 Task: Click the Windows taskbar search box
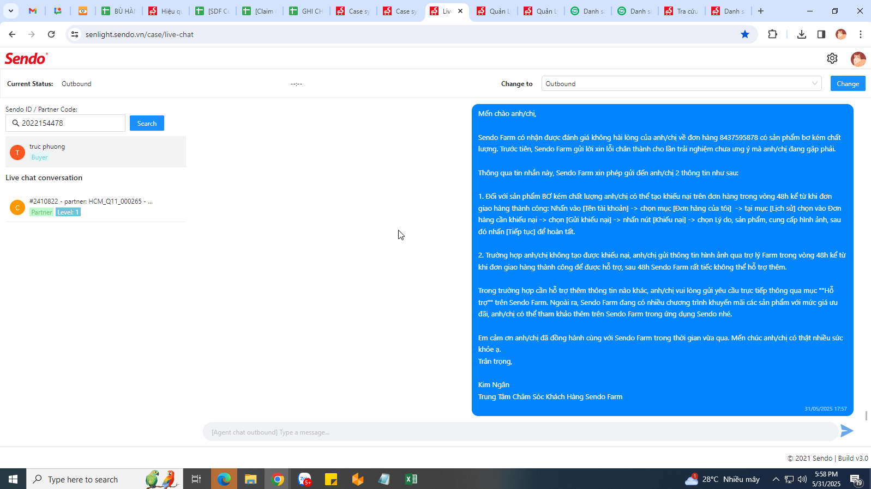tap(105, 479)
